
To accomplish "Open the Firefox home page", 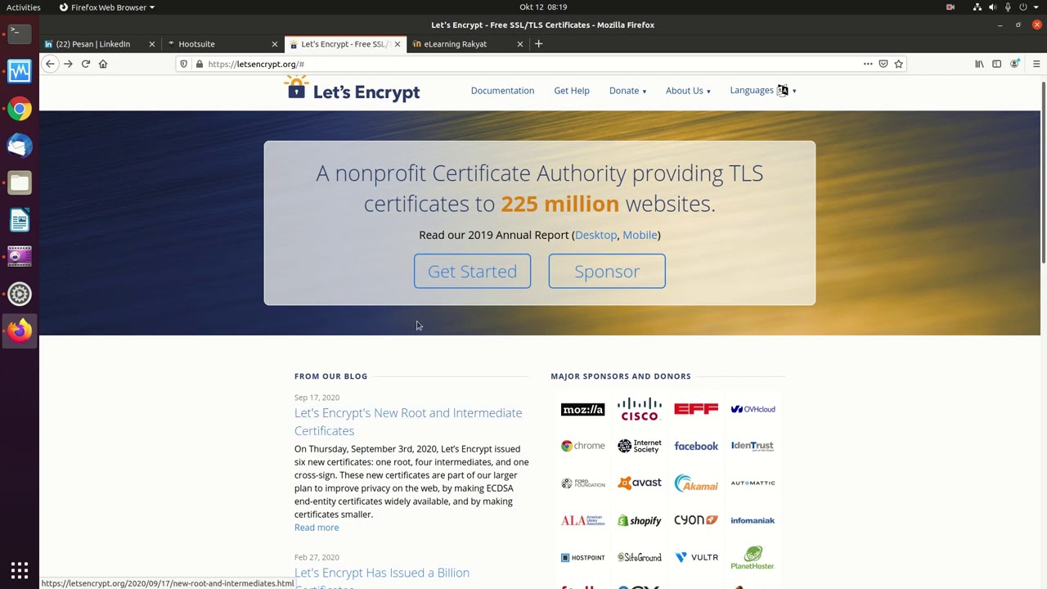I will pyautogui.click(x=103, y=64).
